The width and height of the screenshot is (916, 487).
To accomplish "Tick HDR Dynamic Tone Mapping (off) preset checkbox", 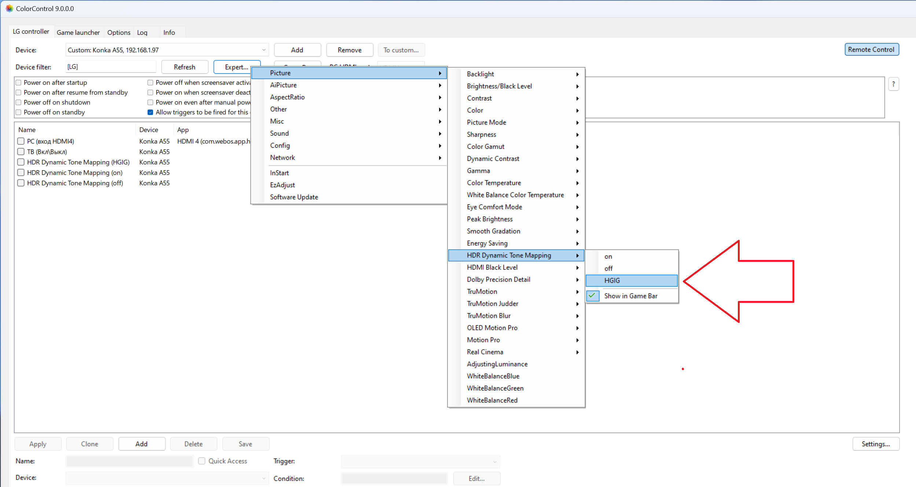I will point(21,183).
